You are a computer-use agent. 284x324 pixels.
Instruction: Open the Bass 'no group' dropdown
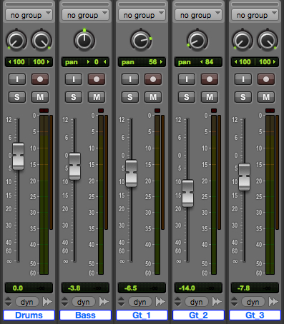coord(85,15)
